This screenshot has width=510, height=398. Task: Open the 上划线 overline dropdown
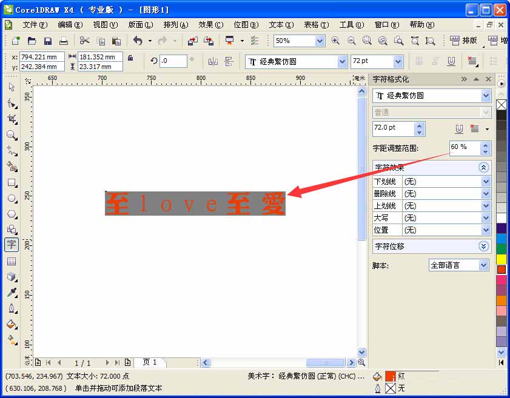pyautogui.click(x=486, y=206)
